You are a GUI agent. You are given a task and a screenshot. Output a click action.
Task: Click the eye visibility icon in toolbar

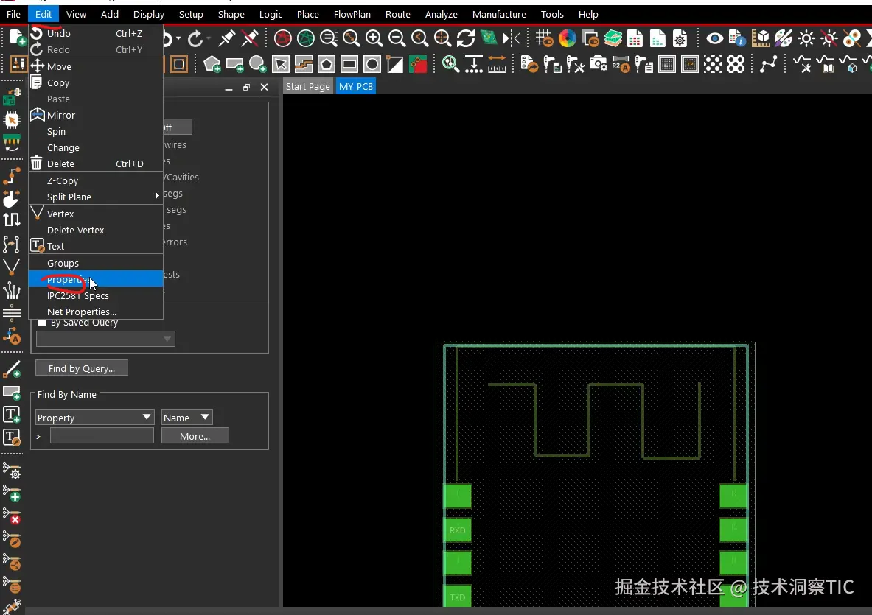(714, 38)
